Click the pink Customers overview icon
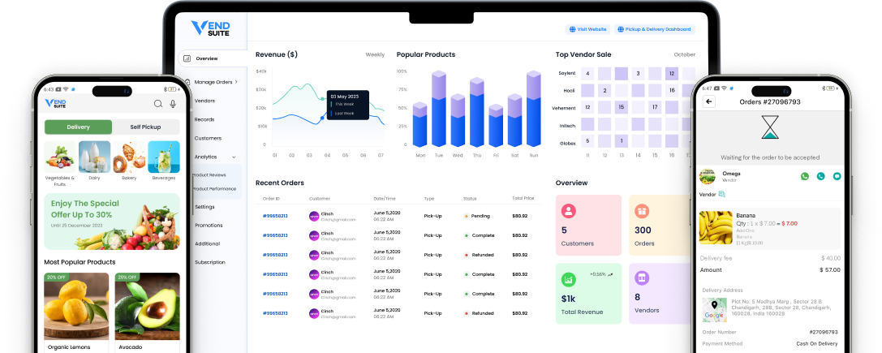 [x=569, y=211]
